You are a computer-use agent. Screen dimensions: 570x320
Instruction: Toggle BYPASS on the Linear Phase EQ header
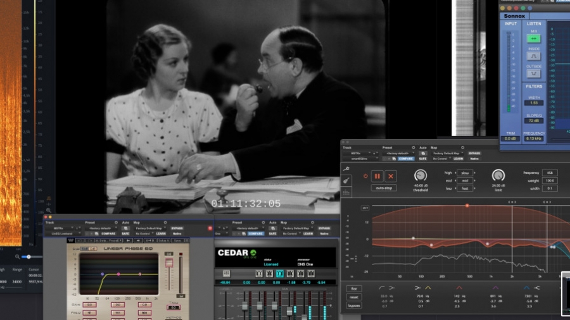pyautogui.click(x=177, y=228)
